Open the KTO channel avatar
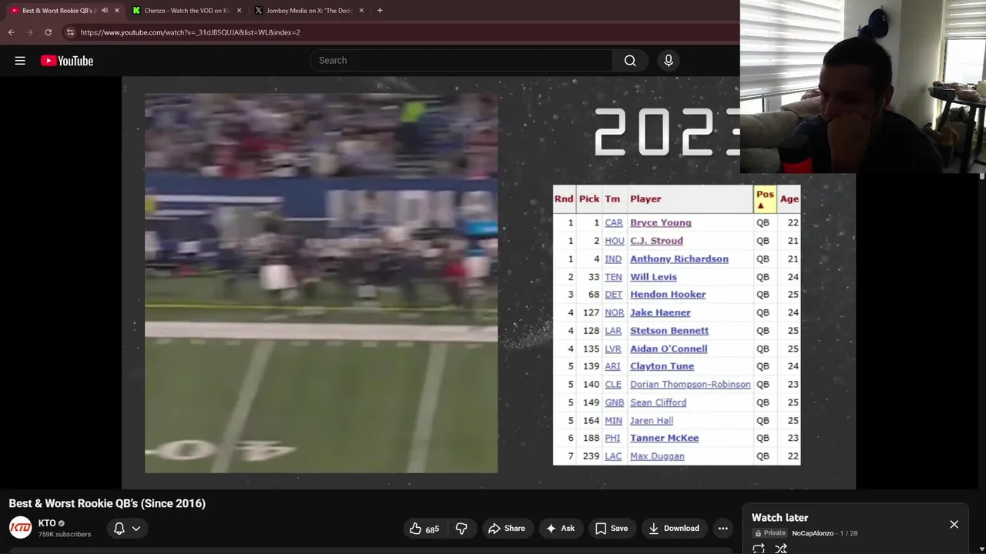Screen dimensions: 986x554 coord(20,528)
